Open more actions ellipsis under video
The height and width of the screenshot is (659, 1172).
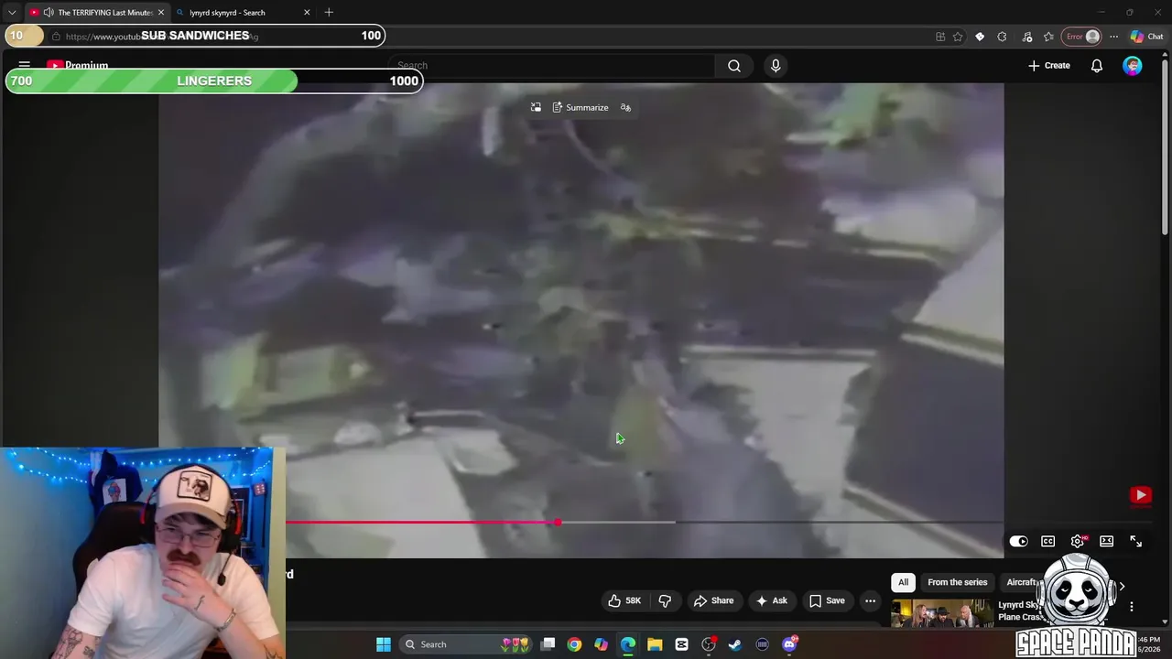coord(870,600)
